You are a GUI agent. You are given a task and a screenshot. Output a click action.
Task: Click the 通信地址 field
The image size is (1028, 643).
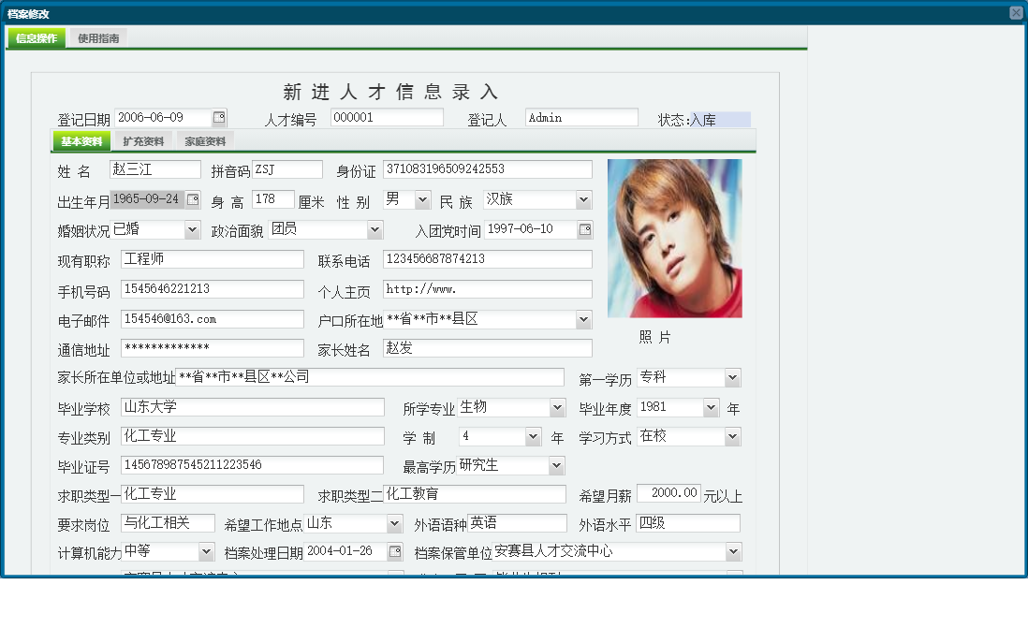[x=213, y=348]
